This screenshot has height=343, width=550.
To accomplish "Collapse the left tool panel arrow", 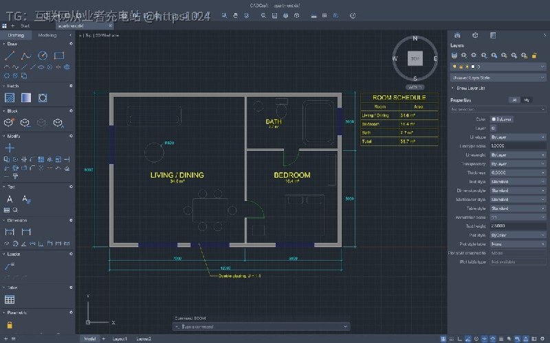I will coord(71,36).
